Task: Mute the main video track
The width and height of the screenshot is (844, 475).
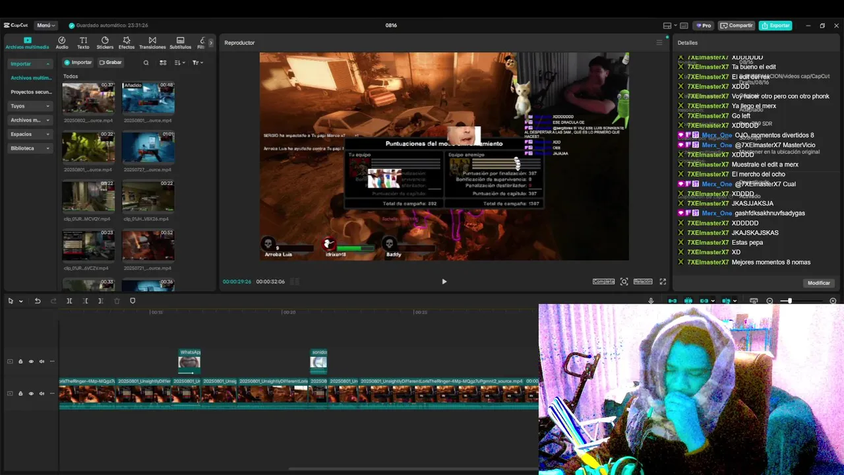Action: pyautogui.click(x=42, y=394)
